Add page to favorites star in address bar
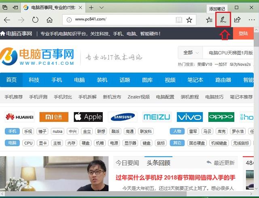Screen dimensions: 259x198 pos(189,20)
